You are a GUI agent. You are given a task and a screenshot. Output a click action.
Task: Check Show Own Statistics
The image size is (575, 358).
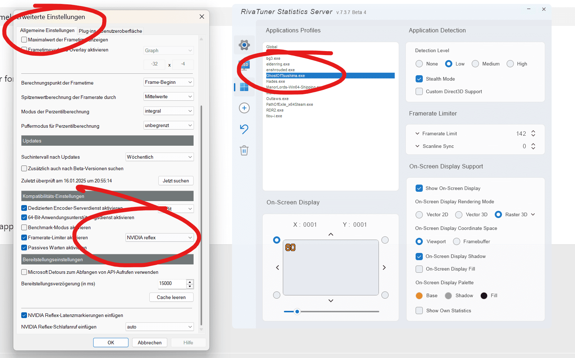click(419, 311)
